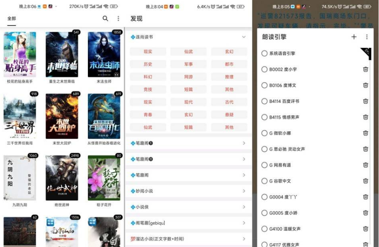Viewport: 379px width, 247px height.
Task: Open the 军事 category tag
Action: point(188,64)
